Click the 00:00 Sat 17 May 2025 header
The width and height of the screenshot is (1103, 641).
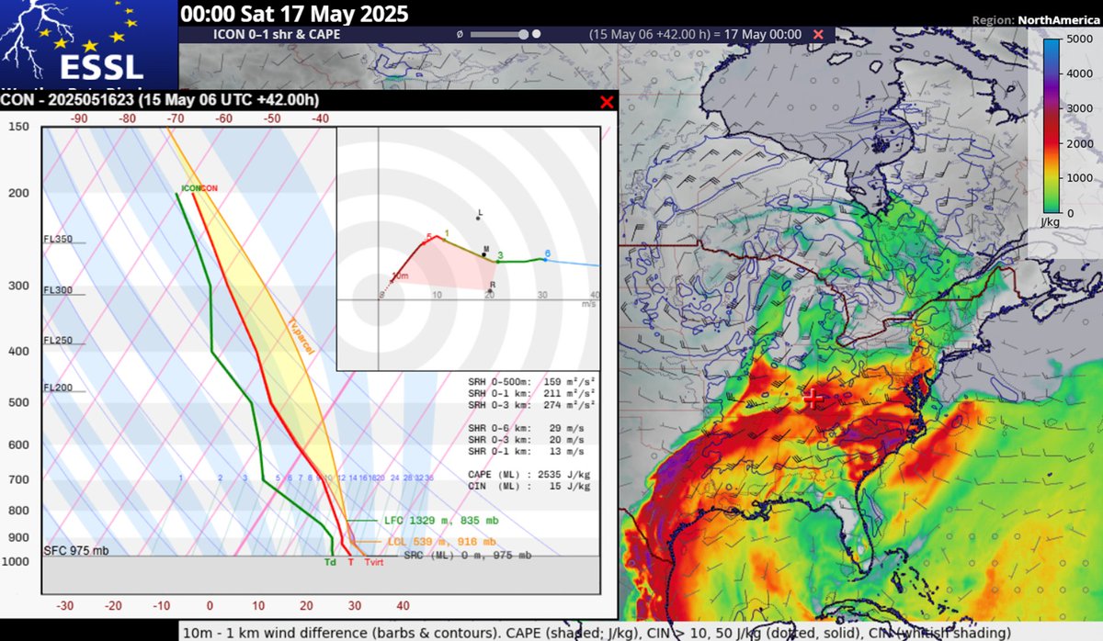(295, 15)
